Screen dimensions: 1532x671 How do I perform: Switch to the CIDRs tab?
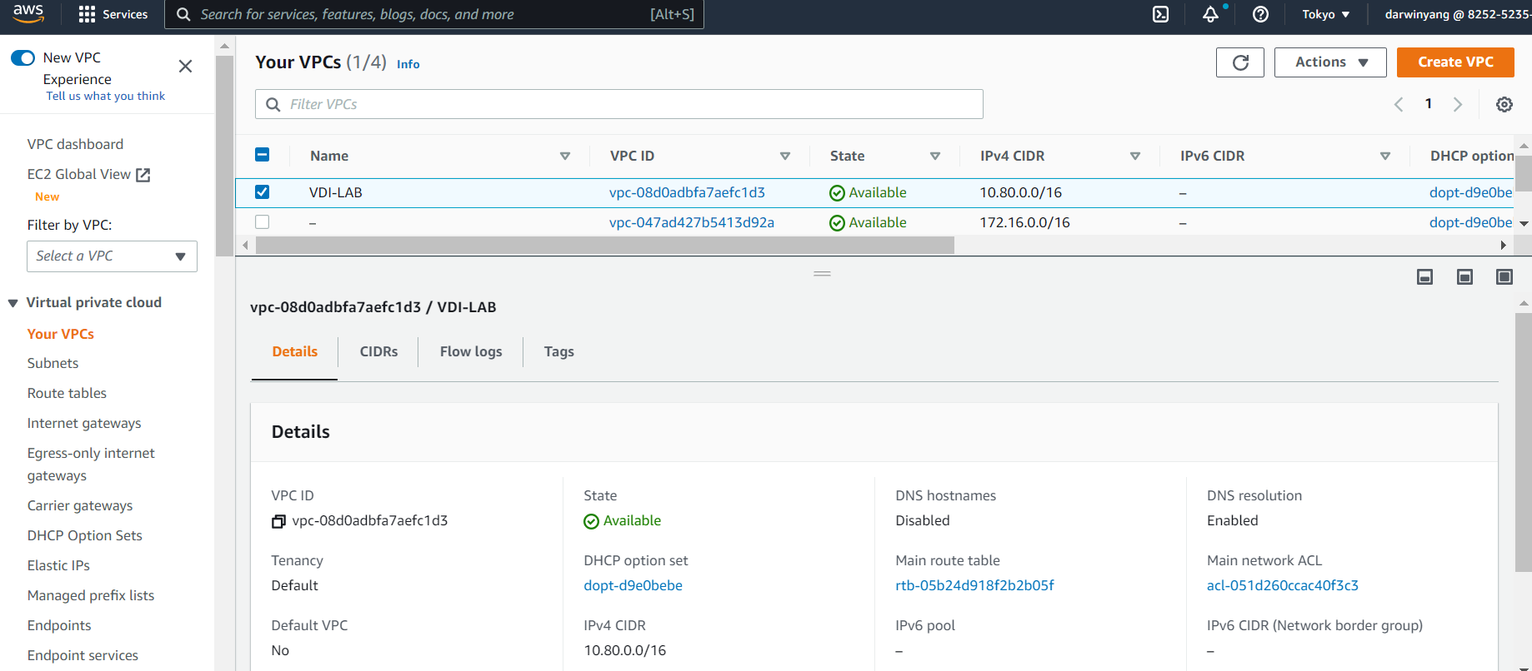click(x=378, y=351)
